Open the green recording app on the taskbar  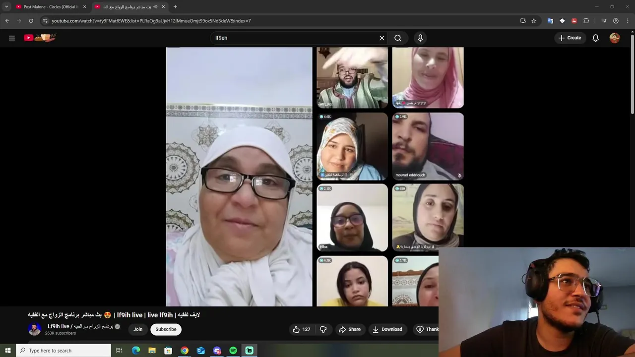click(x=250, y=351)
